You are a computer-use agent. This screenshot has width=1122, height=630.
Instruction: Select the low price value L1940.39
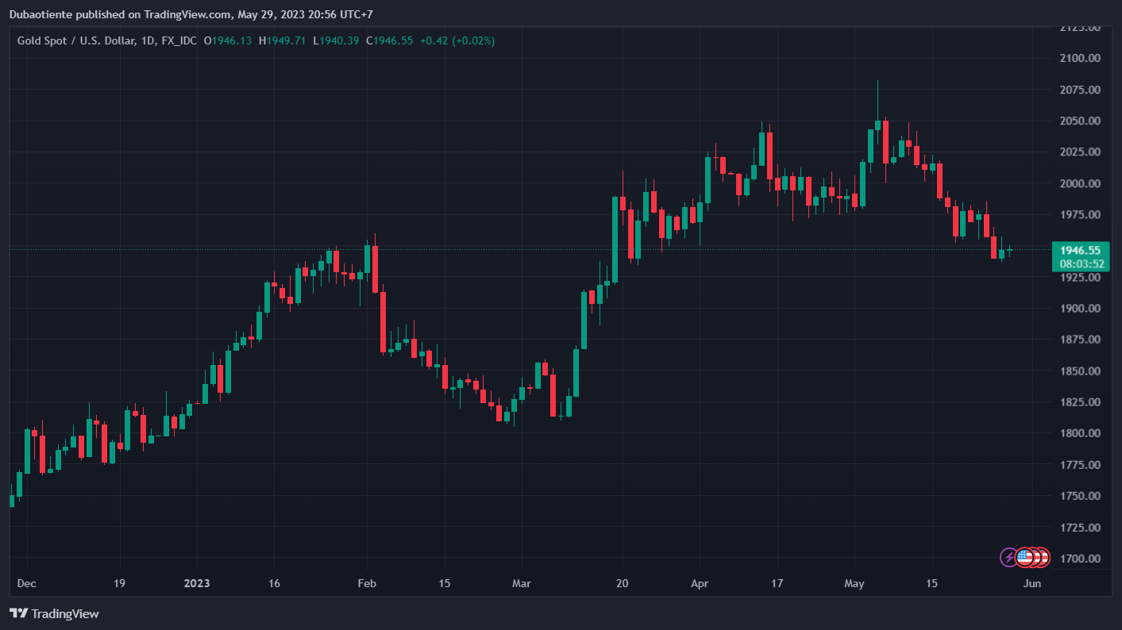coord(336,40)
